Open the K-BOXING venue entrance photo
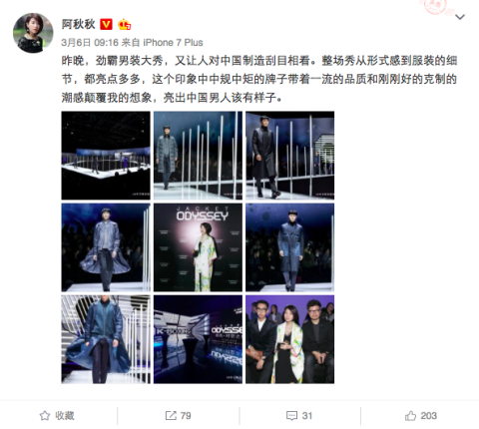Image resolution: width=479 pixels, height=429 pixels. [198, 339]
